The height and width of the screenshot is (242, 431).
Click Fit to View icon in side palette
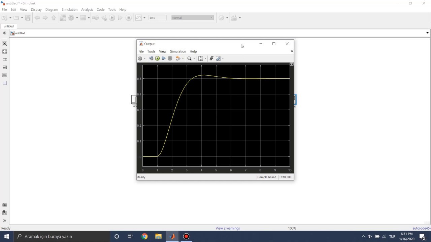point(5,51)
